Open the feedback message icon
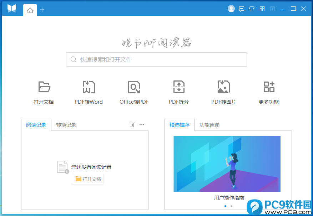 point(242,9)
